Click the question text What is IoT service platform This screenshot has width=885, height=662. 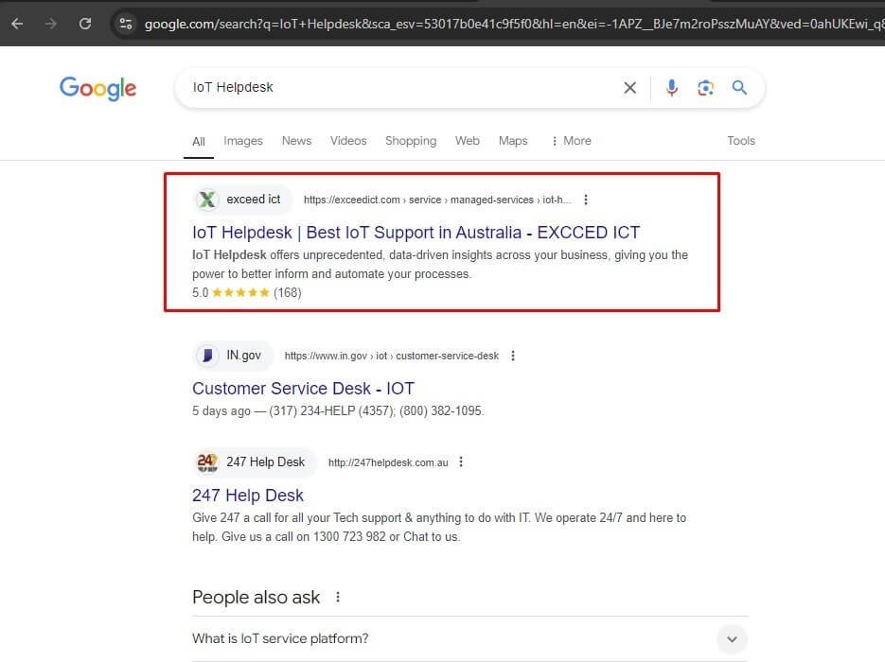(280, 639)
